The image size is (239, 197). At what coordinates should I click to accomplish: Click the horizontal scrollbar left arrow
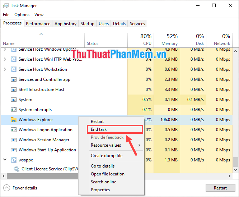[4, 176]
